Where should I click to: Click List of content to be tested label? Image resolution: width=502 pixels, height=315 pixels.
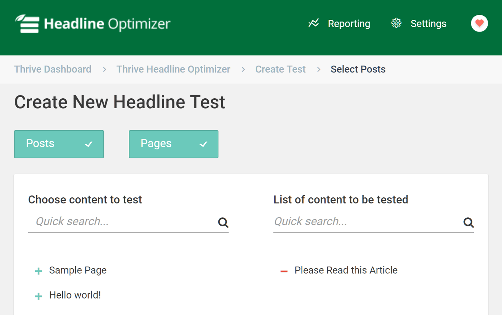point(341,199)
